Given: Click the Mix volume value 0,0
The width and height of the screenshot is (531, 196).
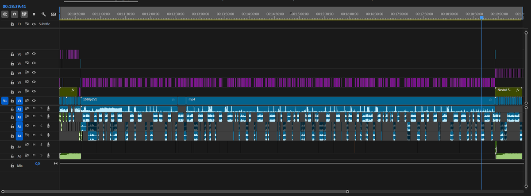Looking at the screenshot, I should coord(38,164).
